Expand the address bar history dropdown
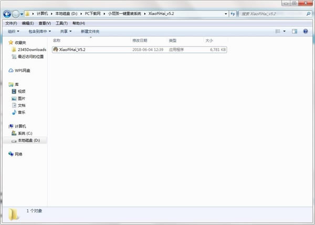 point(226,14)
